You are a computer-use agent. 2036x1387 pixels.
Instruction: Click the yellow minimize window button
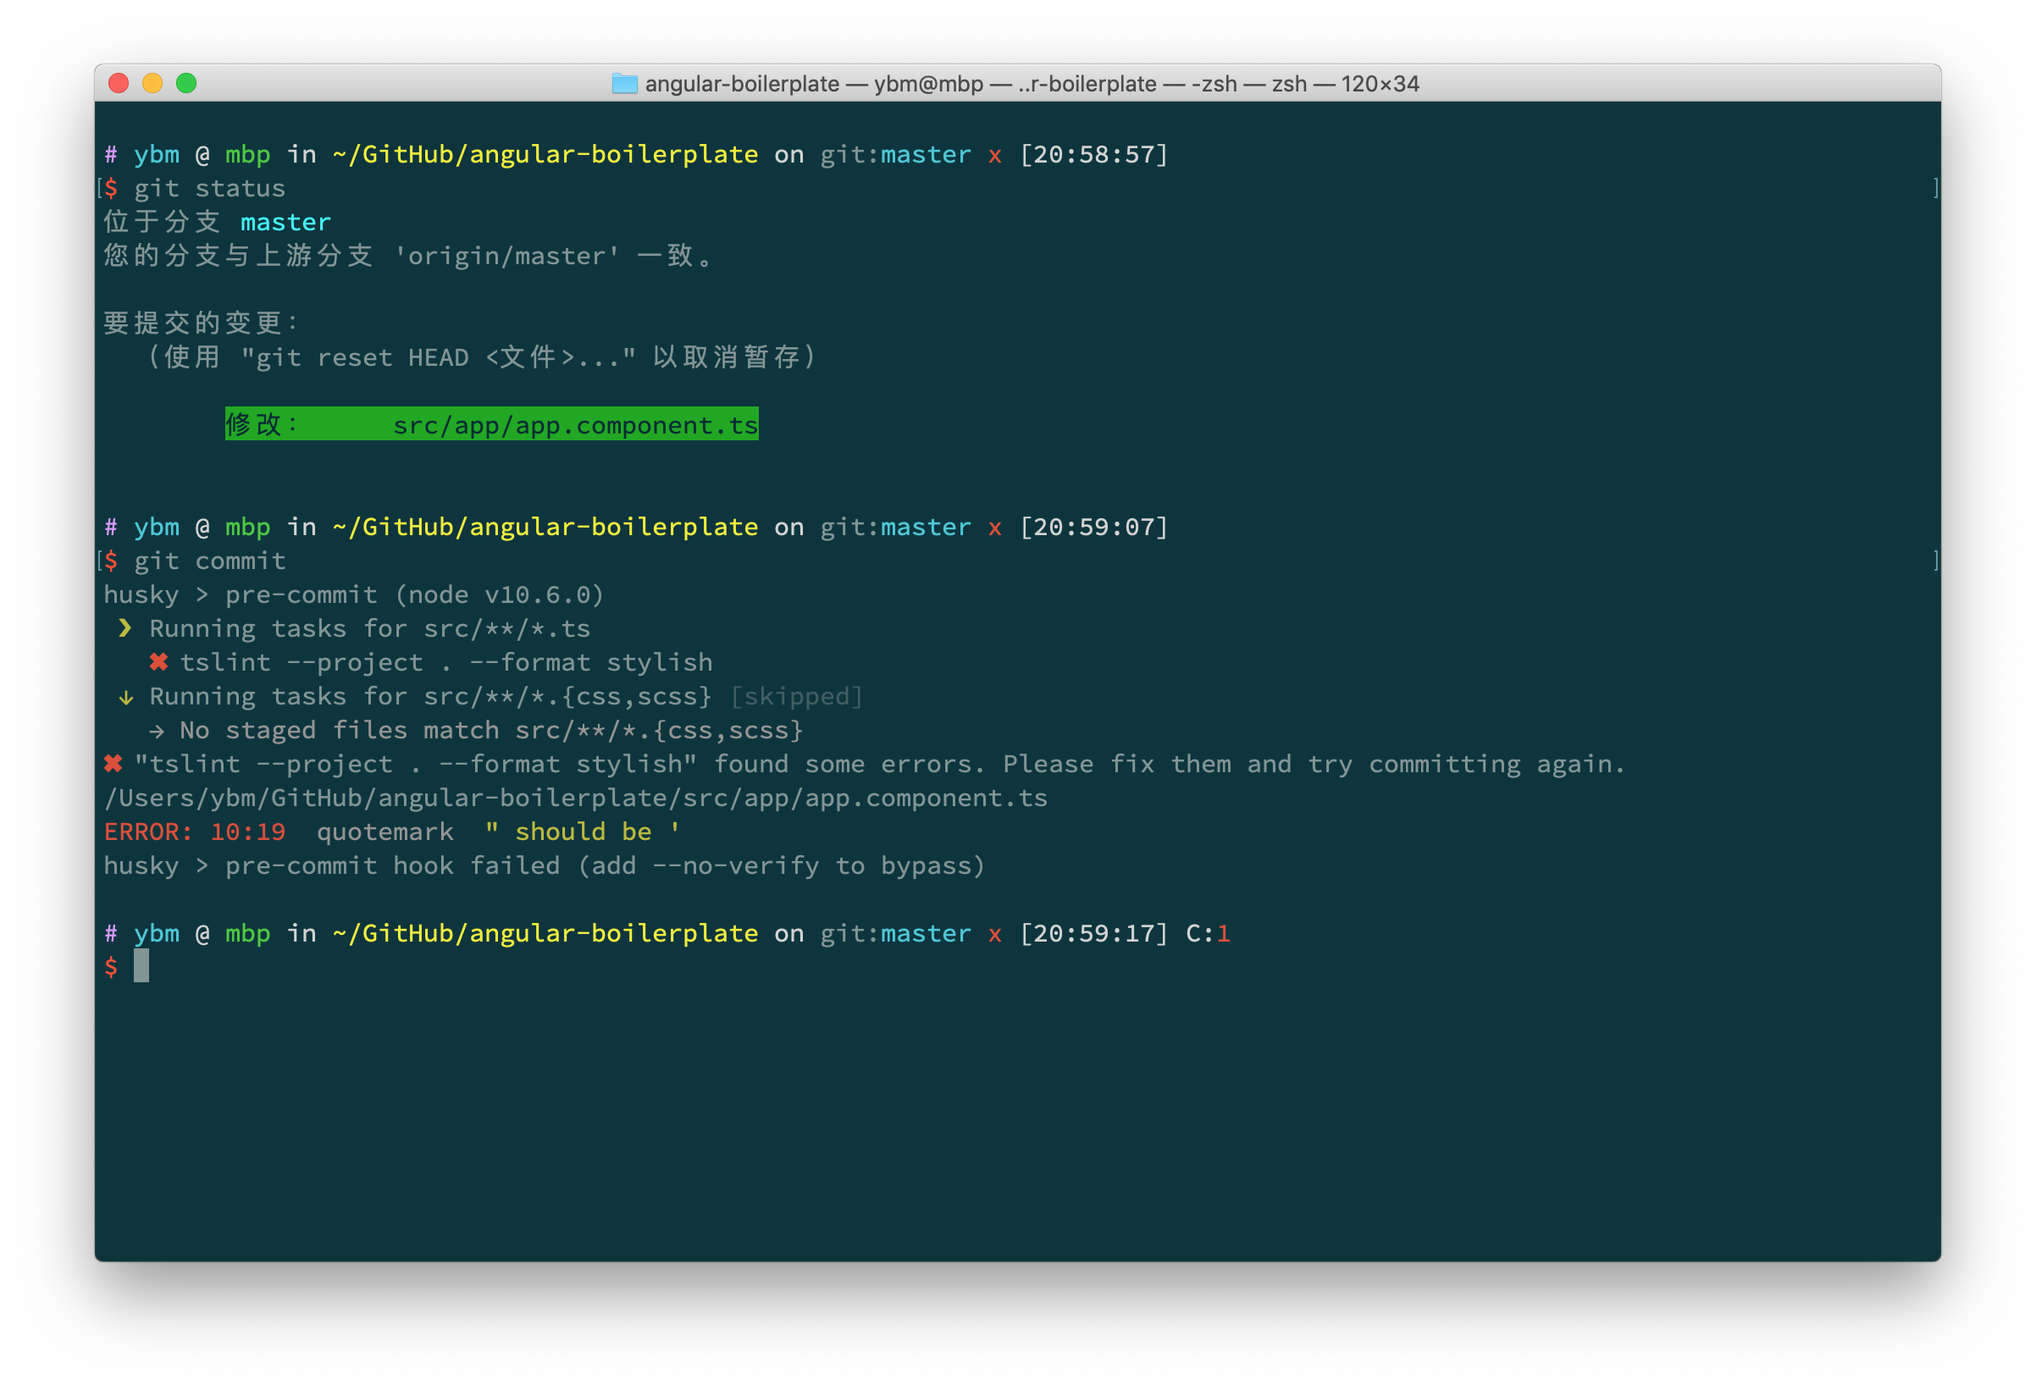click(152, 83)
